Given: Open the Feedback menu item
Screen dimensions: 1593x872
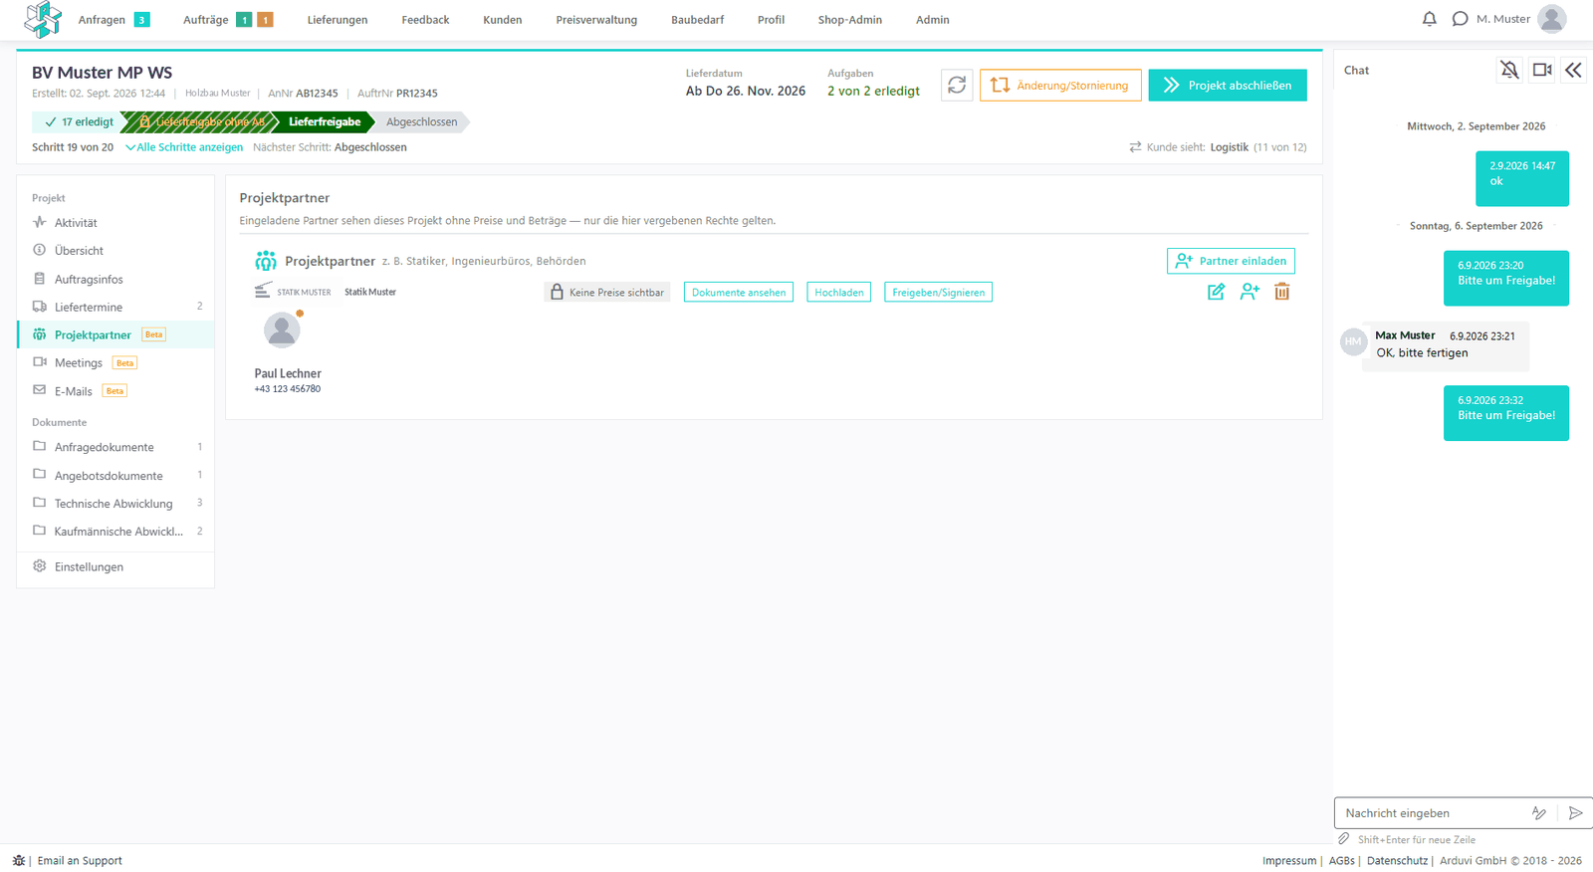Looking at the screenshot, I should [425, 20].
